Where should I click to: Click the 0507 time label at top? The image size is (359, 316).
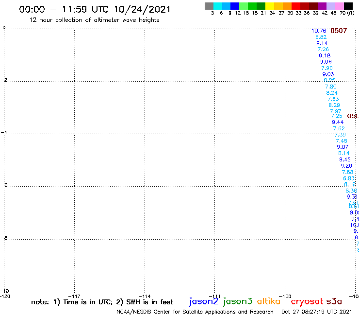click(x=339, y=31)
